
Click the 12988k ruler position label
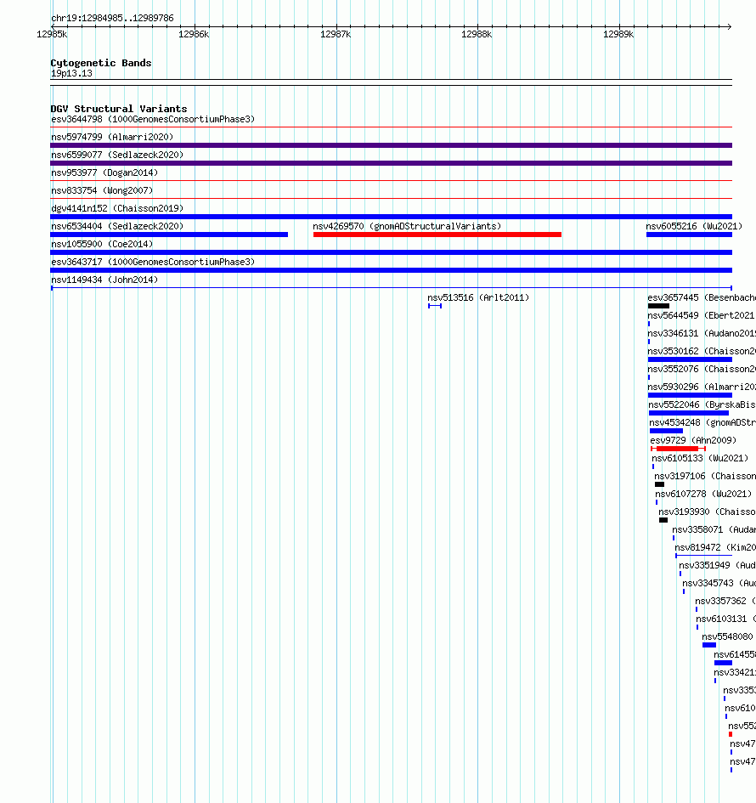[x=477, y=34]
